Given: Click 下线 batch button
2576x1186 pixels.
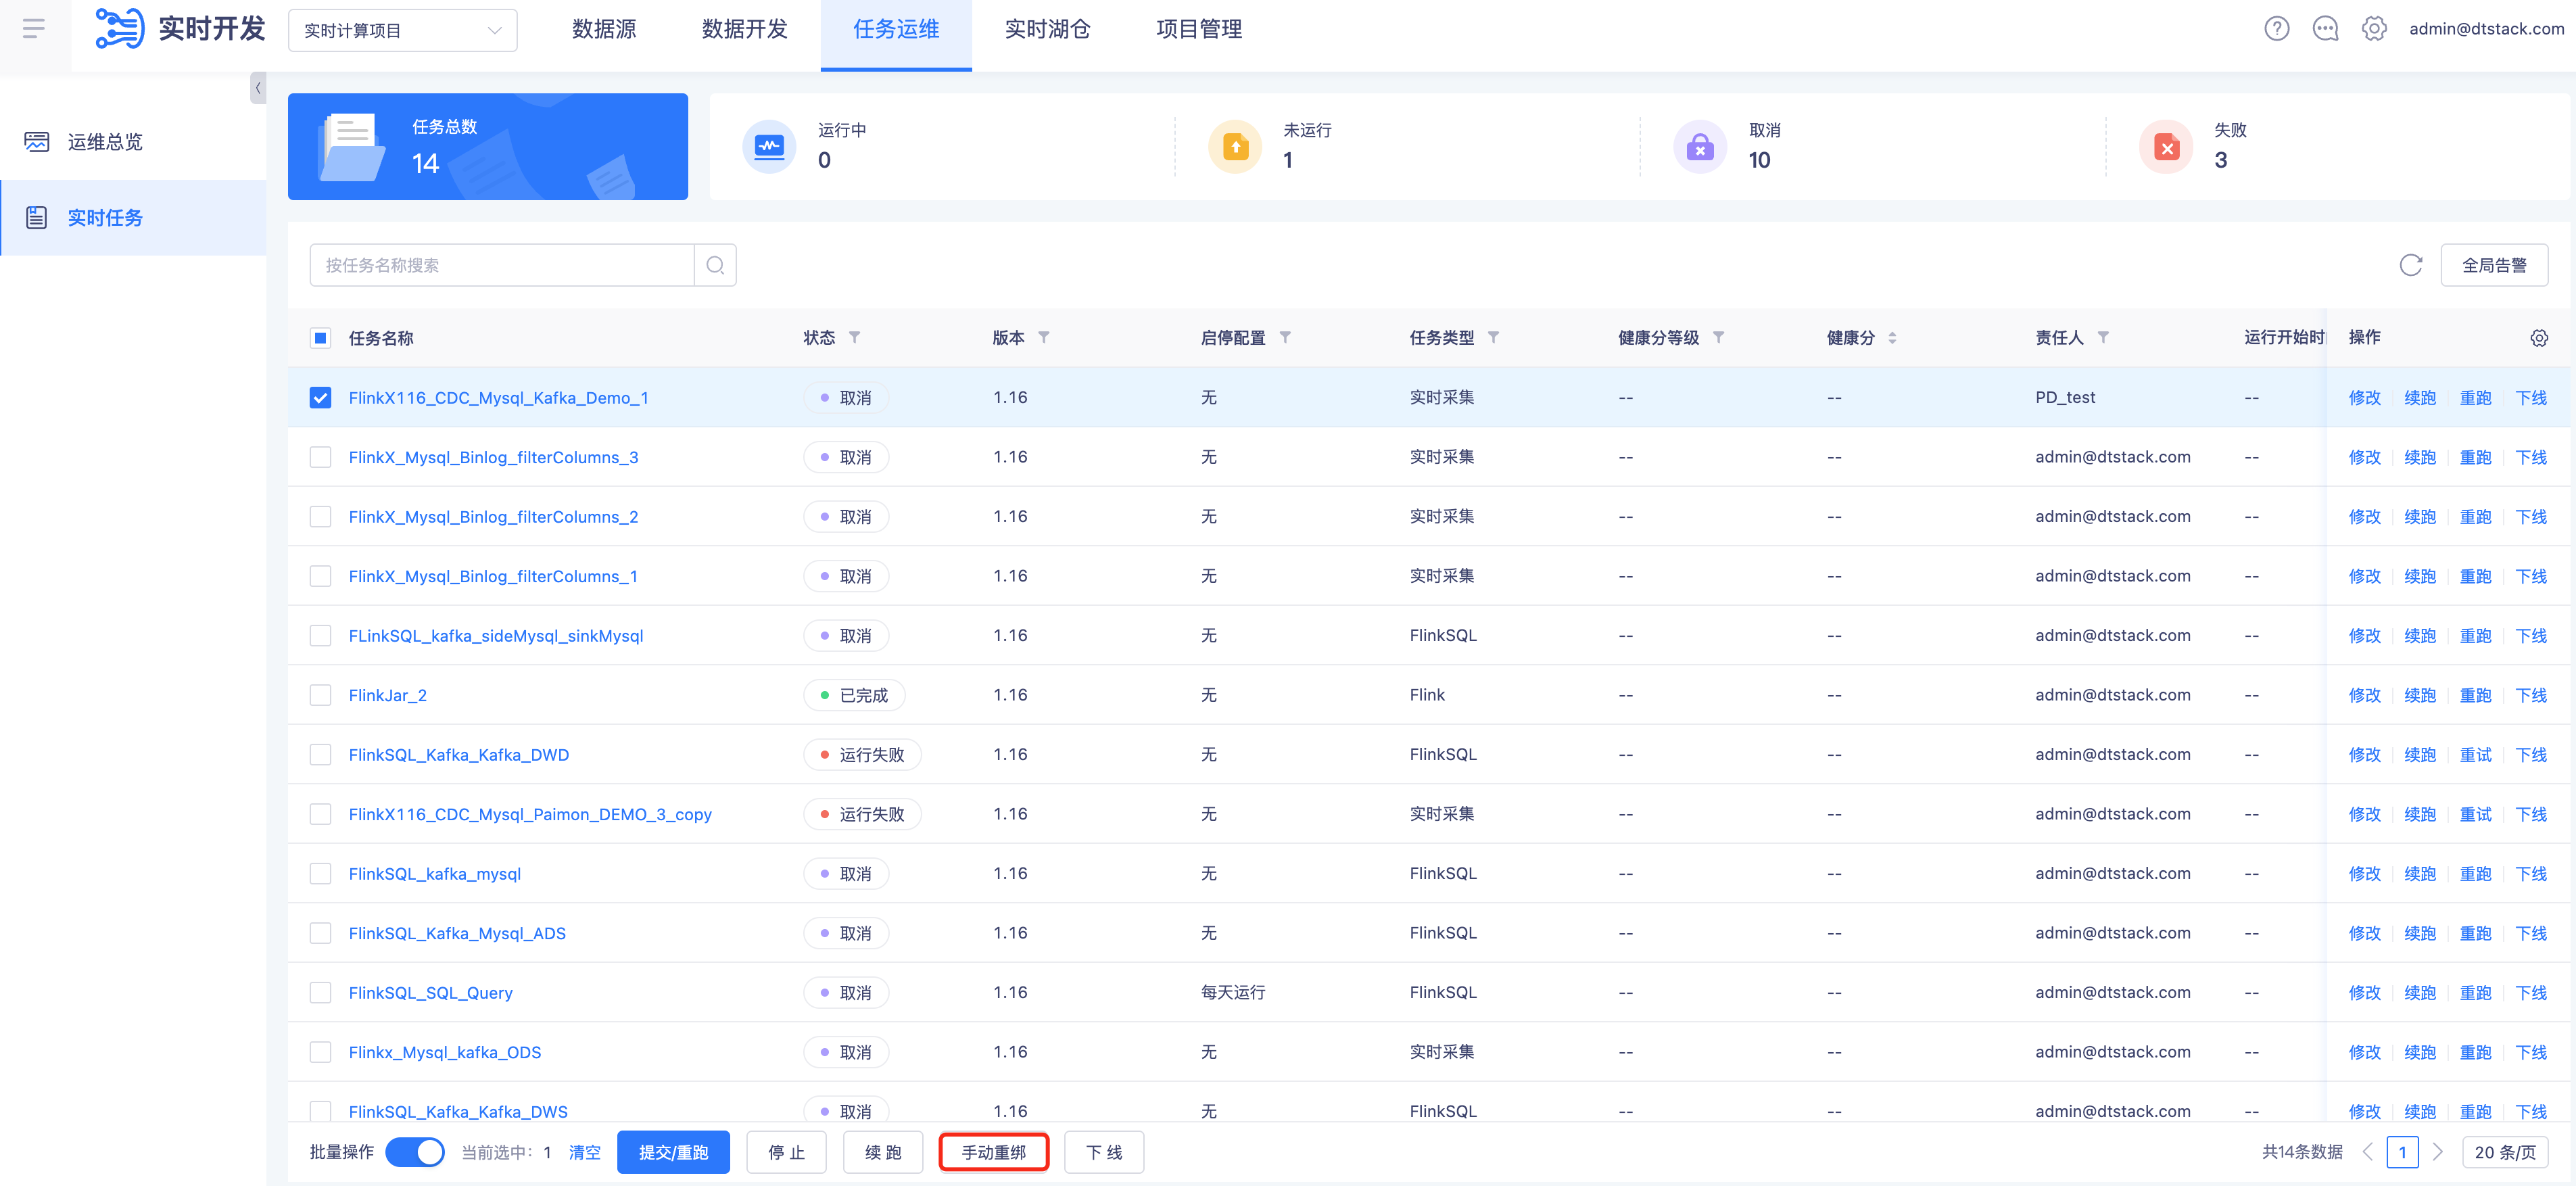Looking at the screenshot, I should [1104, 1152].
